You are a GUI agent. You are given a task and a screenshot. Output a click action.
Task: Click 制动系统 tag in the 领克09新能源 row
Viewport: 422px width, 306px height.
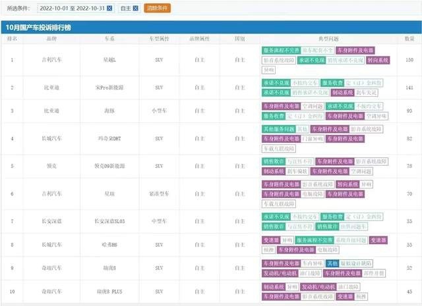click(274, 171)
